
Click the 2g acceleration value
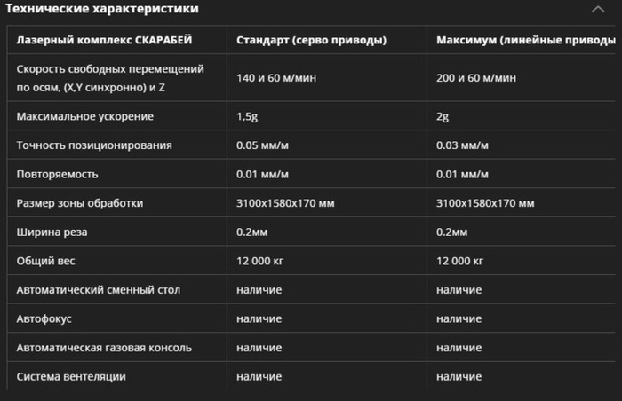tap(443, 116)
